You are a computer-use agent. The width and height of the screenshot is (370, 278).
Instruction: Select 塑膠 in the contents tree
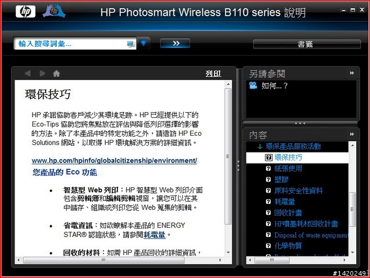(282, 180)
